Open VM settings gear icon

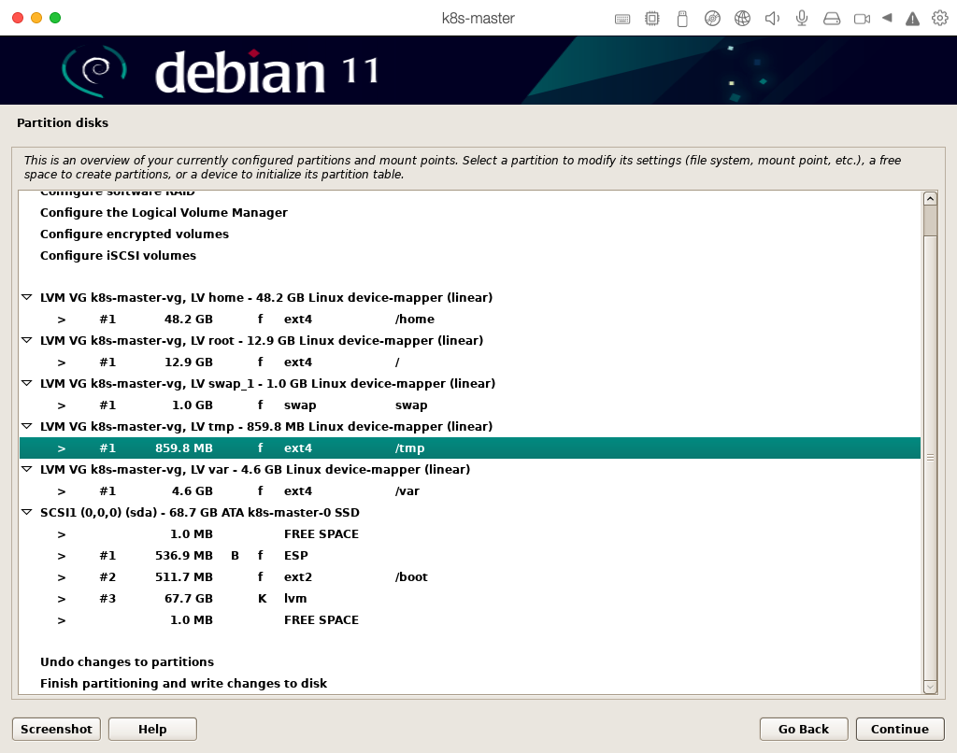[940, 19]
